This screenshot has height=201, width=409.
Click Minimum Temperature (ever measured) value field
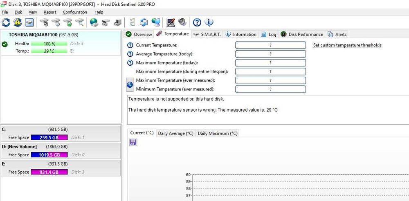pyautogui.click(x=270, y=89)
